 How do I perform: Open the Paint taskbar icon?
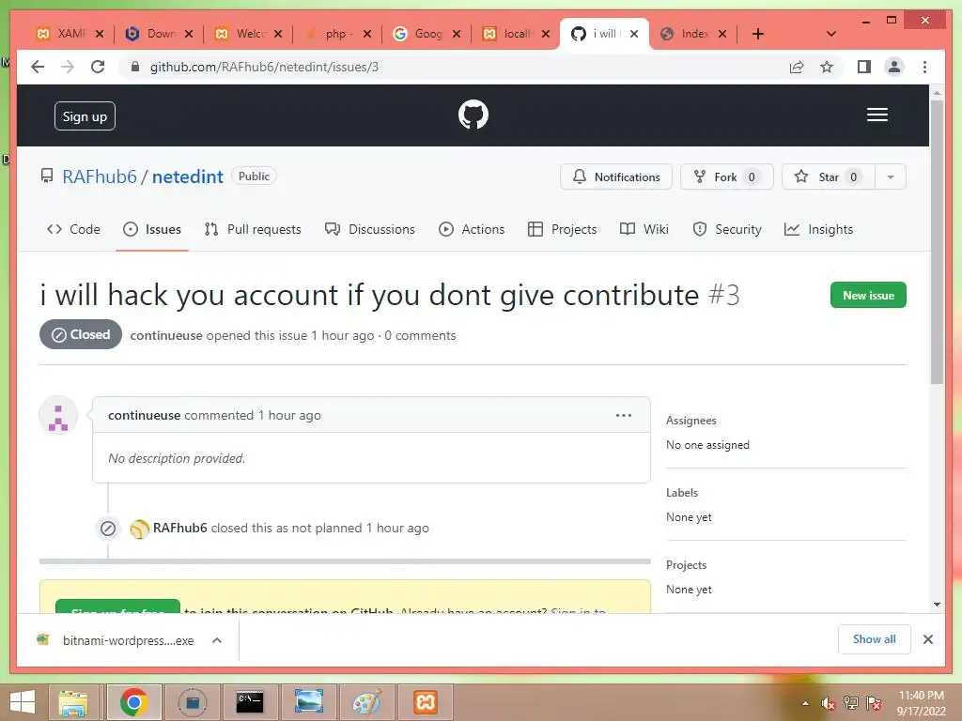coord(367,702)
